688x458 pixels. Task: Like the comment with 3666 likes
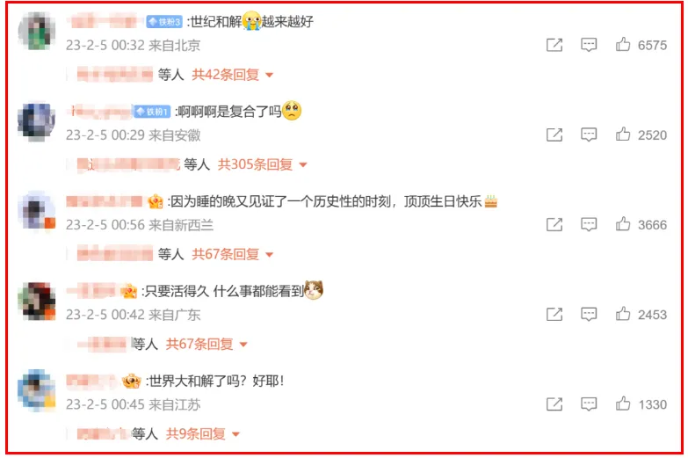(623, 224)
